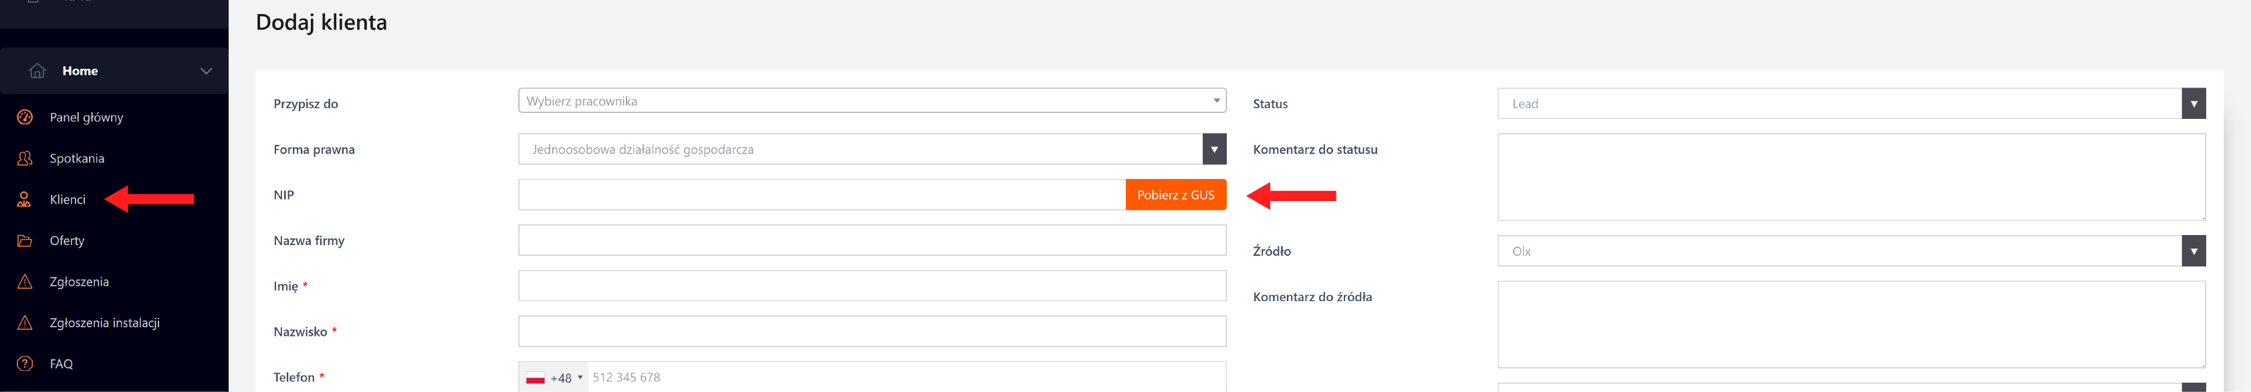The height and width of the screenshot is (392, 2251).
Task: Click the Komentarz do statusu textarea
Action: pyautogui.click(x=1851, y=176)
